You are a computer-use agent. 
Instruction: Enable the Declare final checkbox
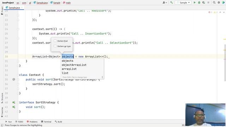[55, 41]
